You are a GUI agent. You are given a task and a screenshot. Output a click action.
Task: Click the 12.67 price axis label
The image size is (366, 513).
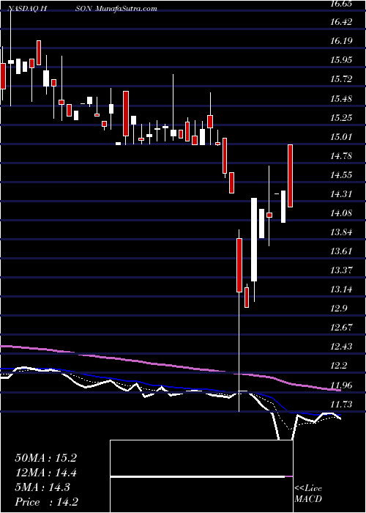coord(342,328)
